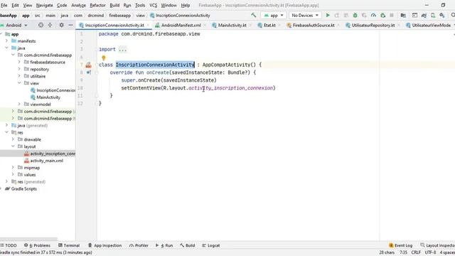Click the Stop button in toolbar
This screenshot has height=256, width=455.
392,15
